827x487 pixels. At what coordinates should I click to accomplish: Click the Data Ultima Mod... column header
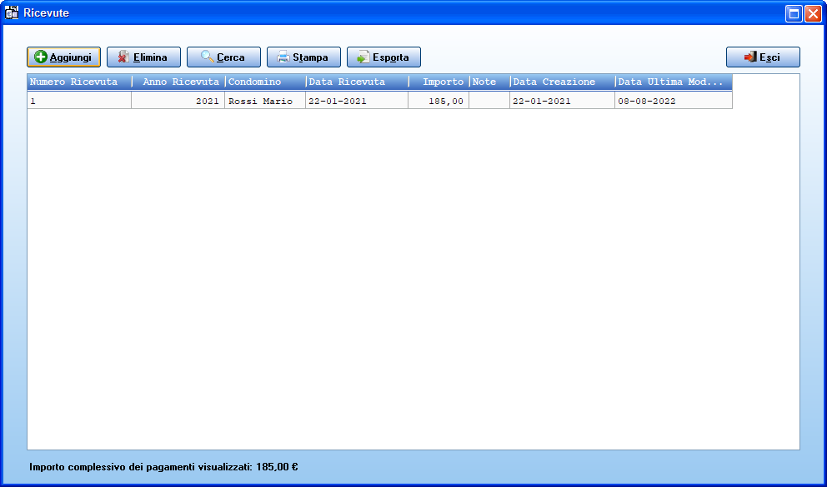pos(674,82)
